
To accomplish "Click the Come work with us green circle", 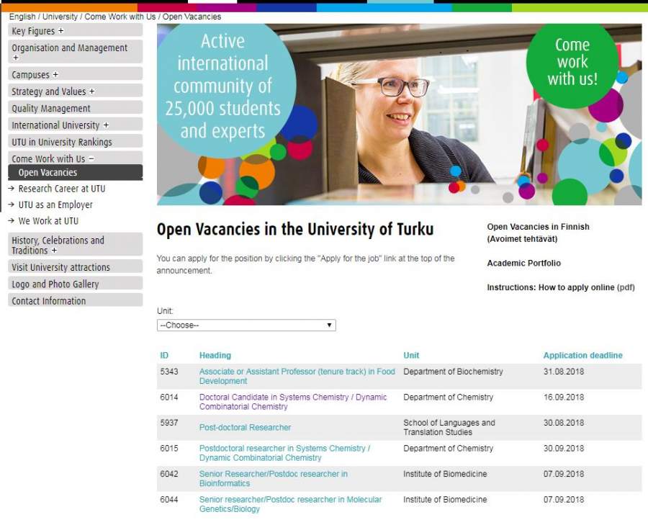I will pyautogui.click(x=572, y=63).
